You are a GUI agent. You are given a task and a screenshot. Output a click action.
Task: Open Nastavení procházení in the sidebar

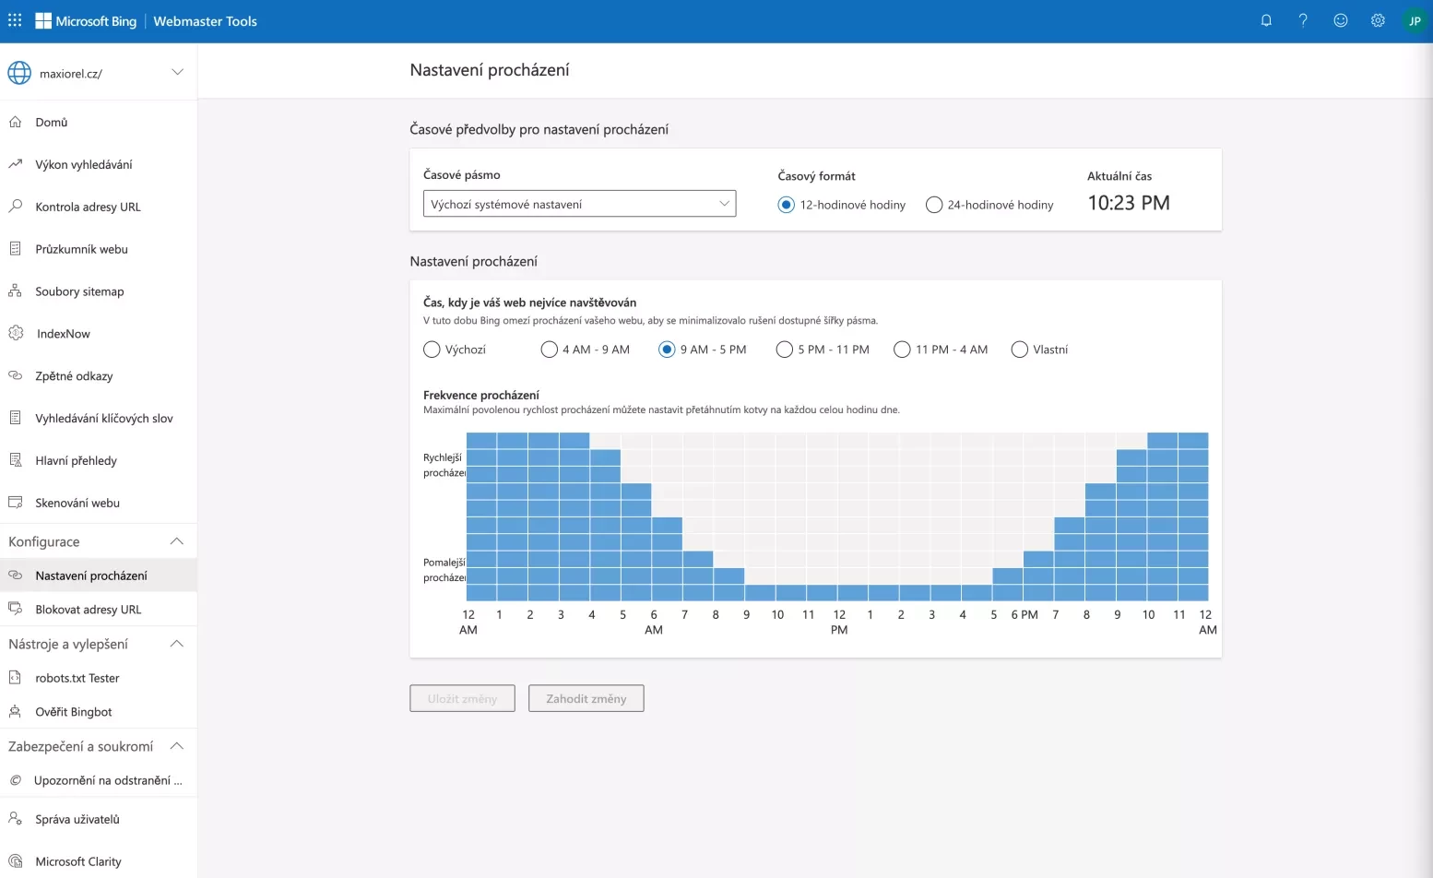pos(99,575)
